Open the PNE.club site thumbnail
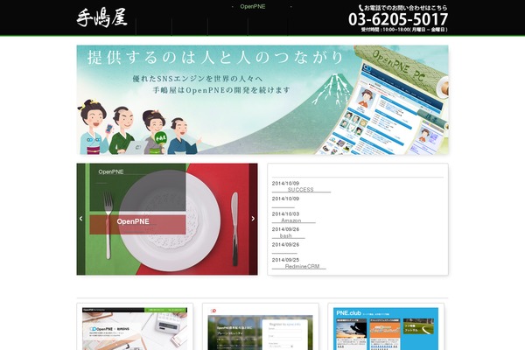The height and width of the screenshot is (350, 525). point(386,328)
